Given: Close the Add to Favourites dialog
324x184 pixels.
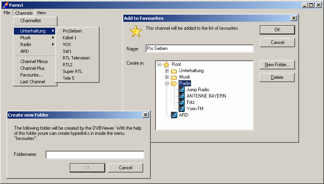Looking at the screenshot, I should tap(293, 18).
